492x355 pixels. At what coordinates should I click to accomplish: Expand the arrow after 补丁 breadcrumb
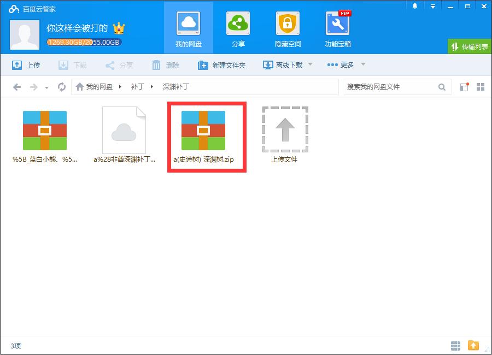pyautogui.click(x=152, y=86)
